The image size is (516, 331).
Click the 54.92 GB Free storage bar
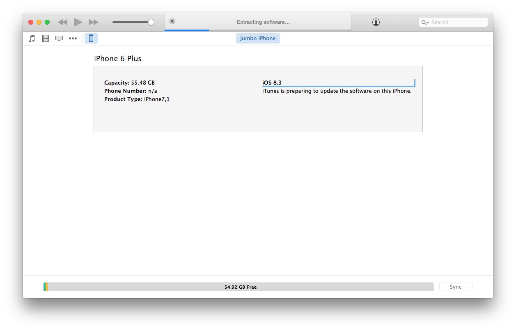coord(240,287)
